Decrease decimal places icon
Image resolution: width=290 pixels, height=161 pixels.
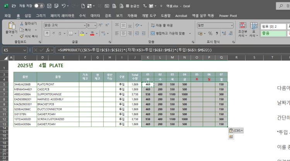230,34
